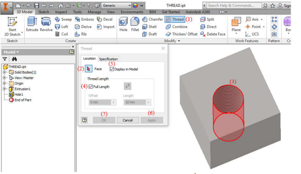This screenshot has width=301, height=174.
Task: Choose the Hole tool in the ribbon
Action: click(123, 24)
